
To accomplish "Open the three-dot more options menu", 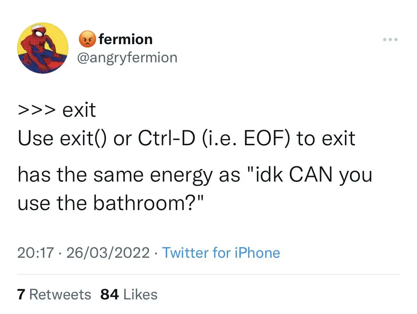I will (x=390, y=40).
